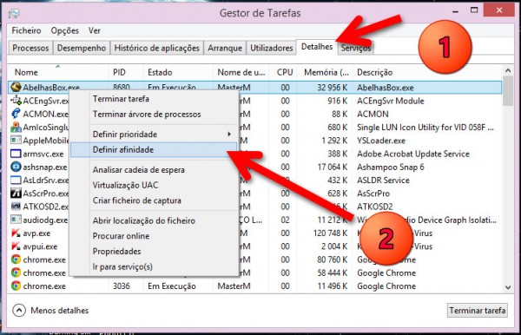Click the AsLdrSrv.exe process icon
521x335 pixels.
click(x=16, y=180)
